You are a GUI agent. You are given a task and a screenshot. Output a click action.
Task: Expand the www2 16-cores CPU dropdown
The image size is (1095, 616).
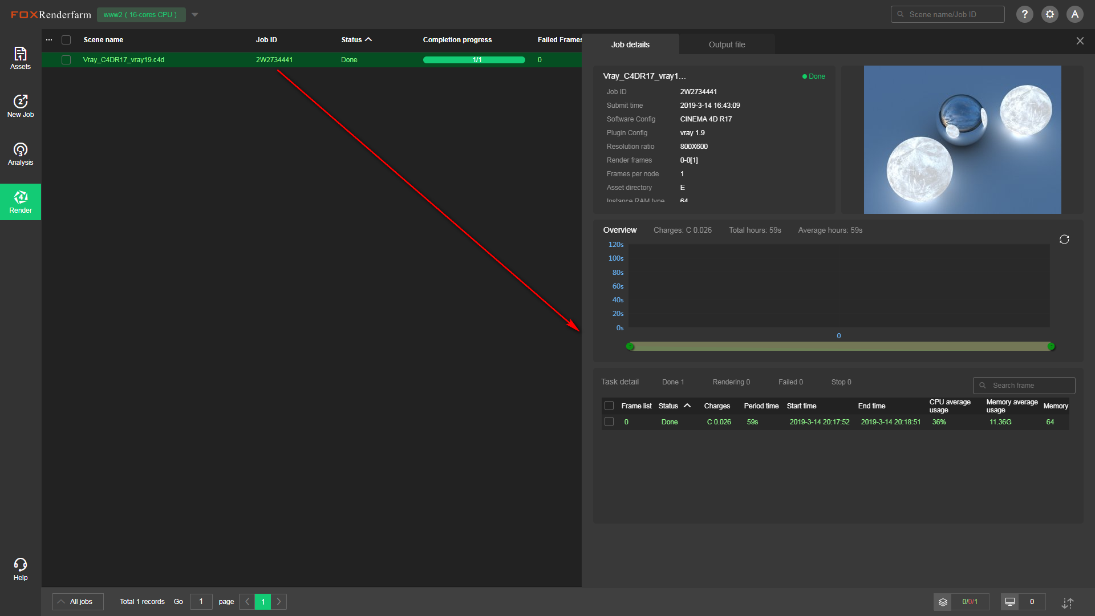[x=195, y=15]
